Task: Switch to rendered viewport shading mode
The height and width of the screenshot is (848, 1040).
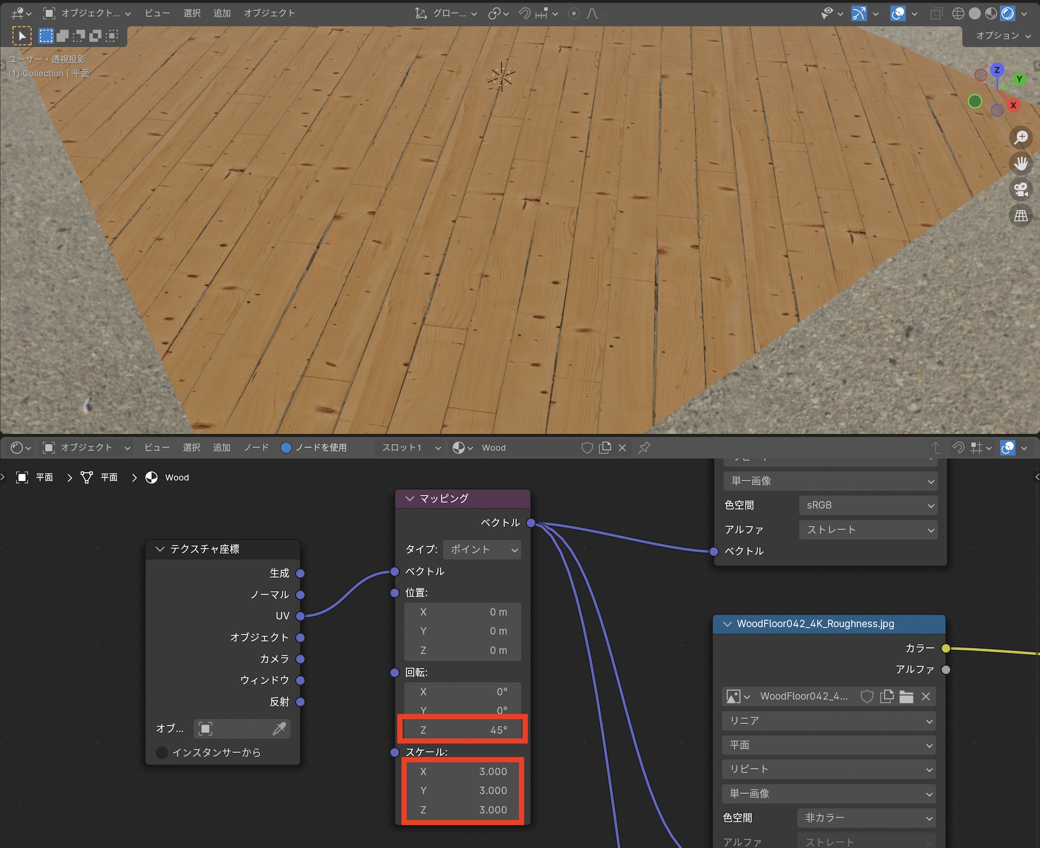Action: tap(1008, 14)
